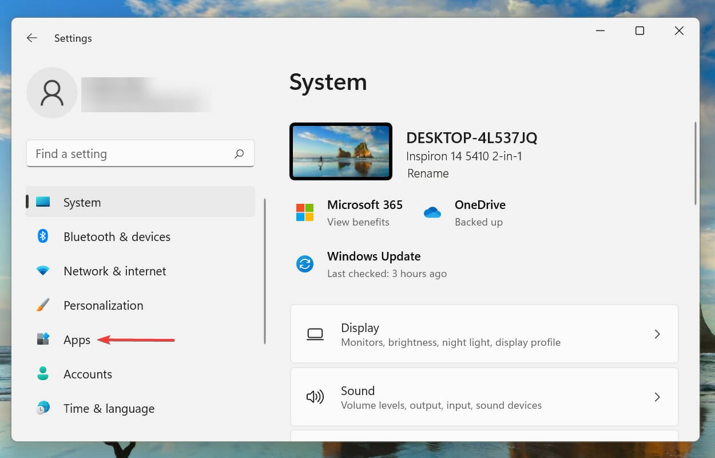Click 'Monitors, brightness, night light' description
The height and width of the screenshot is (458, 715).
451,342
